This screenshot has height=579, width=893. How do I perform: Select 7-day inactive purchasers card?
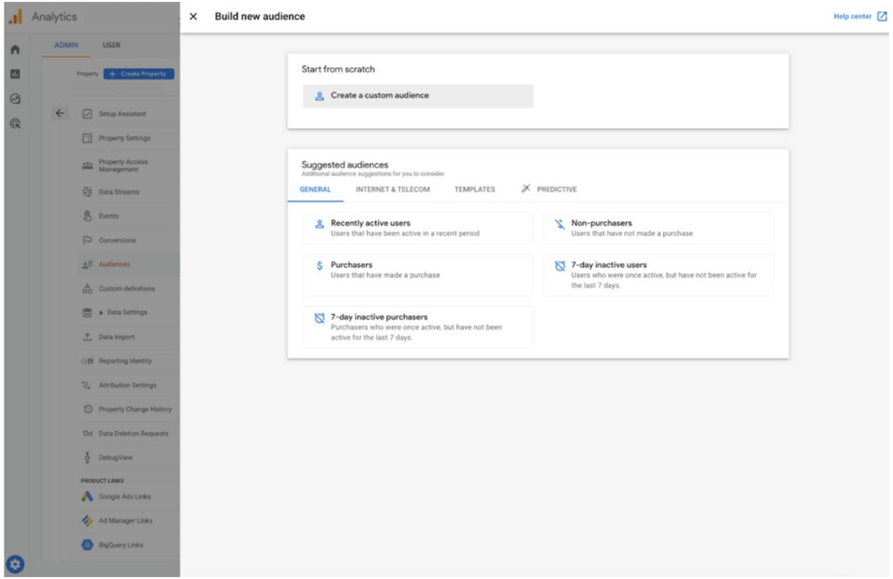click(418, 327)
